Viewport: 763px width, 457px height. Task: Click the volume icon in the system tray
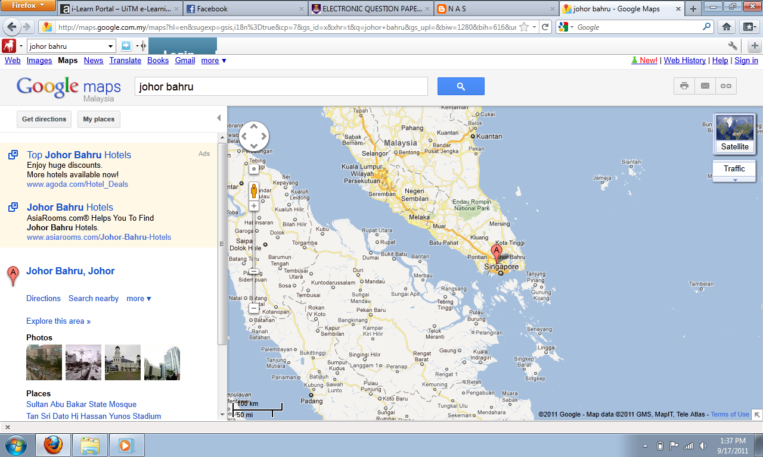coord(703,445)
